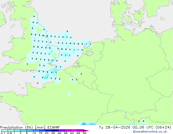This screenshot has height=134, width=173.
Task: Click the "Precipitation" title word
Action: (x=11, y=127)
